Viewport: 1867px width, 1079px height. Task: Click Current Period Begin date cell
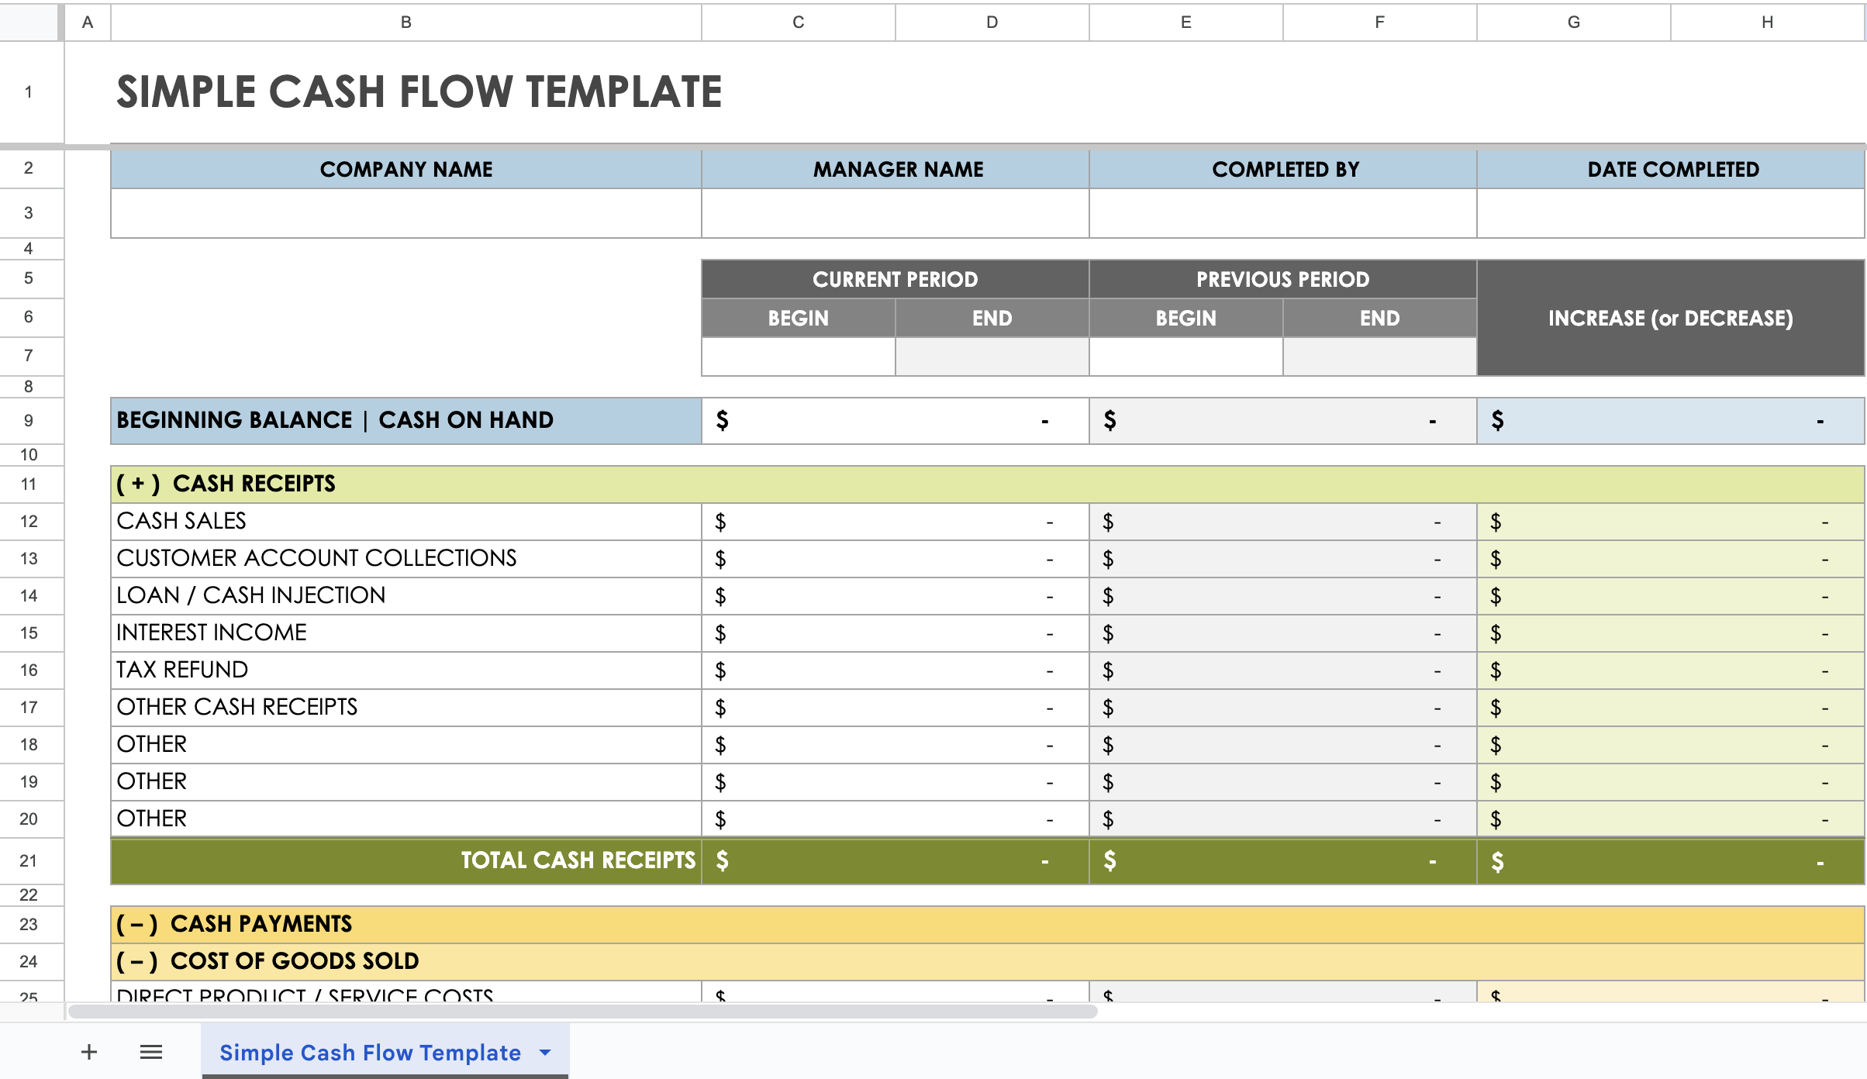[x=798, y=357]
